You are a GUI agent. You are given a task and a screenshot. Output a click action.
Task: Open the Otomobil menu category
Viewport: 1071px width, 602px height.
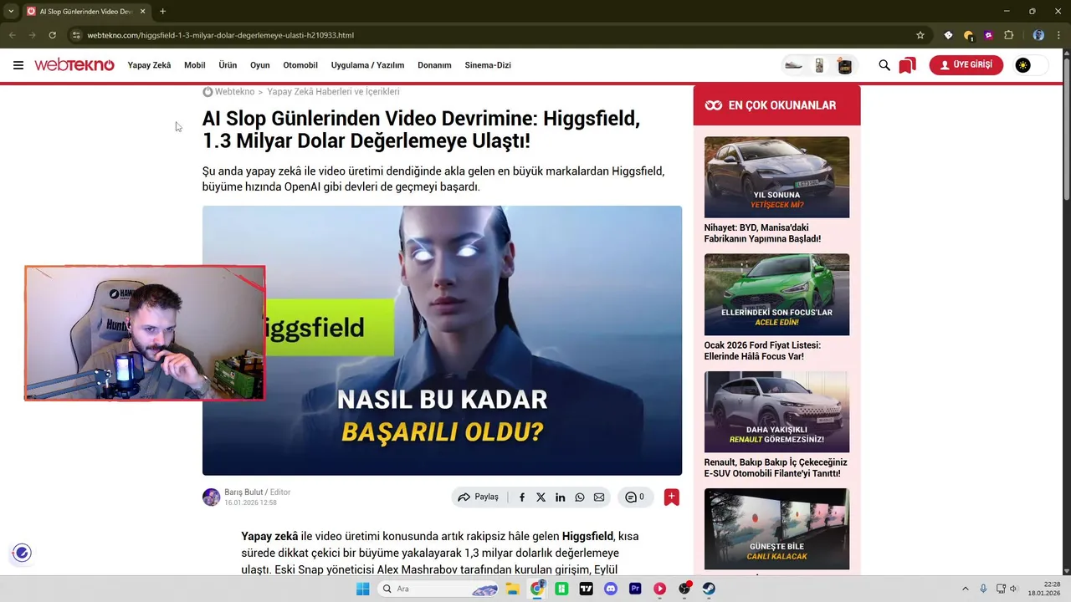[x=300, y=65]
